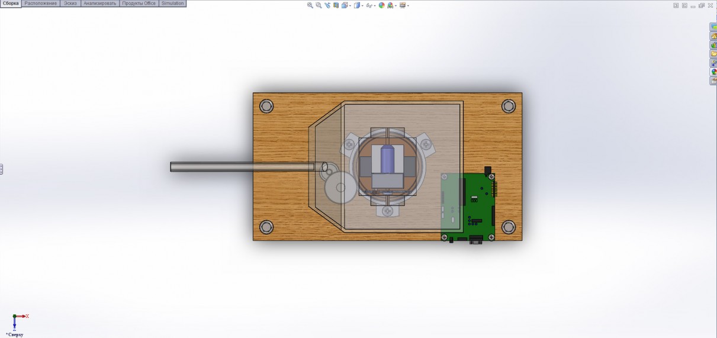This screenshot has width=717, height=338.
Task: Expand the collapsed left panel handle
Action: point(1,169)
